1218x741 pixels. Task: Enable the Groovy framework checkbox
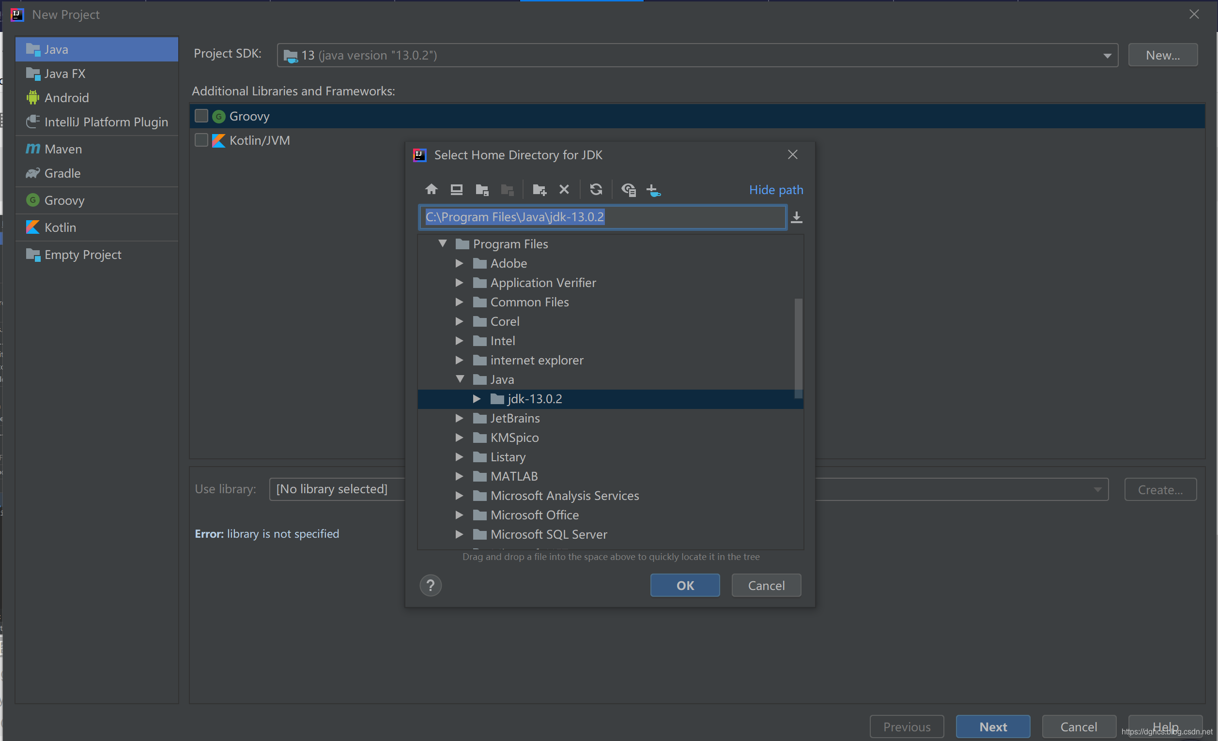(x=201, y=116)
